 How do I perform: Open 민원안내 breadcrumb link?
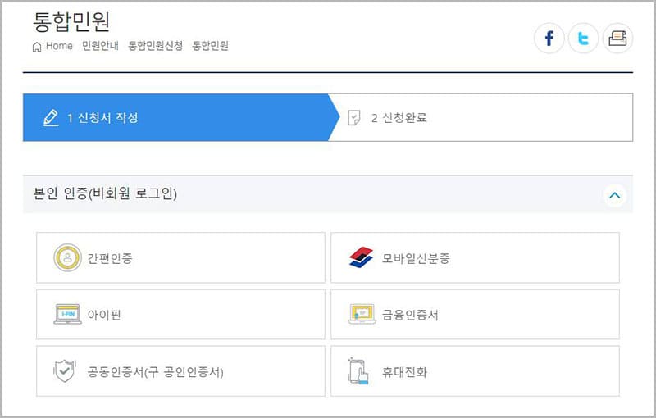pyautogui.click(x=100, y=46)
